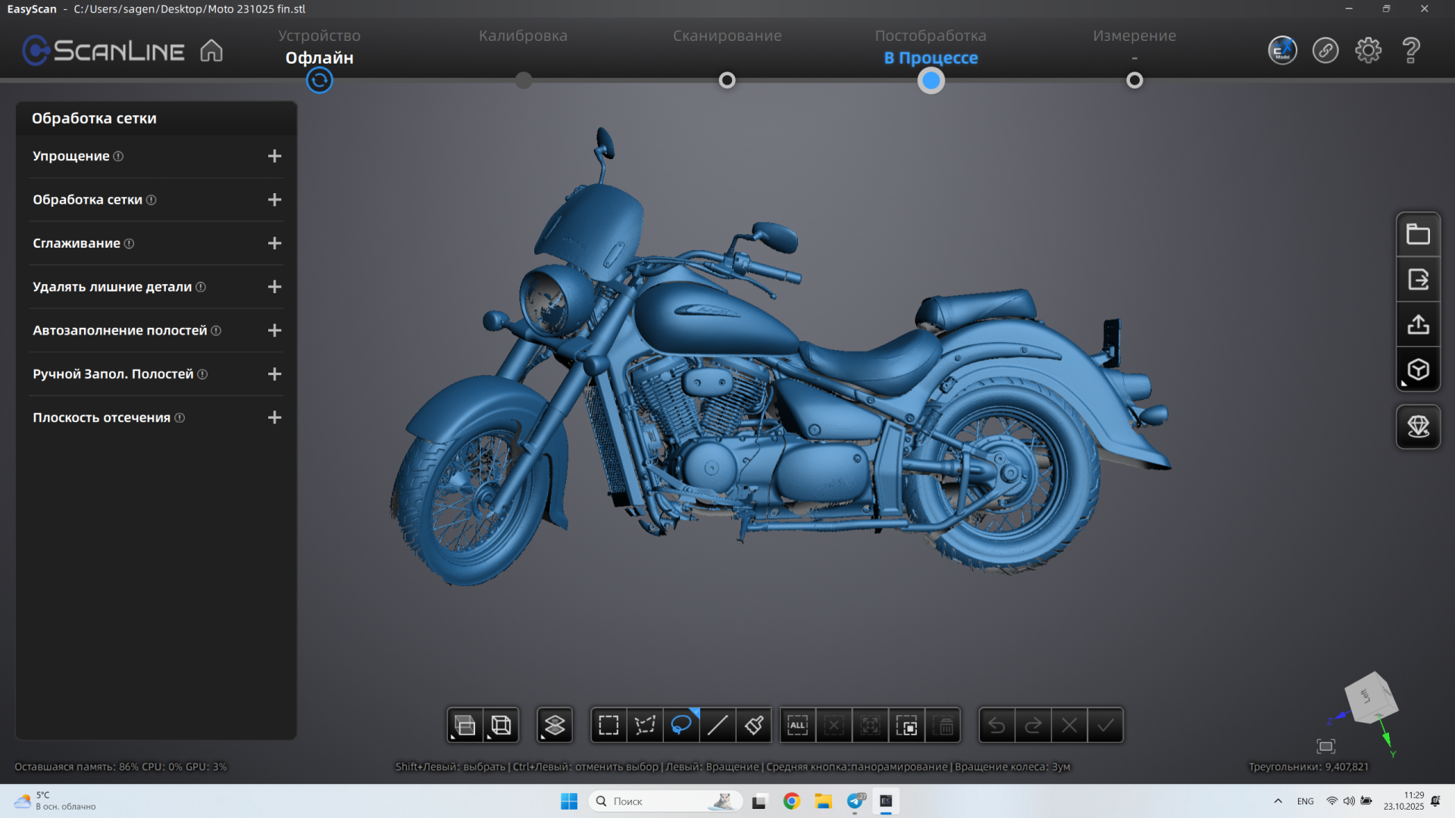The height and width of the screenshot is (818, 1455).
Task: Expand the Автозаполнение полостей section
Action: [x=274, y=330]
